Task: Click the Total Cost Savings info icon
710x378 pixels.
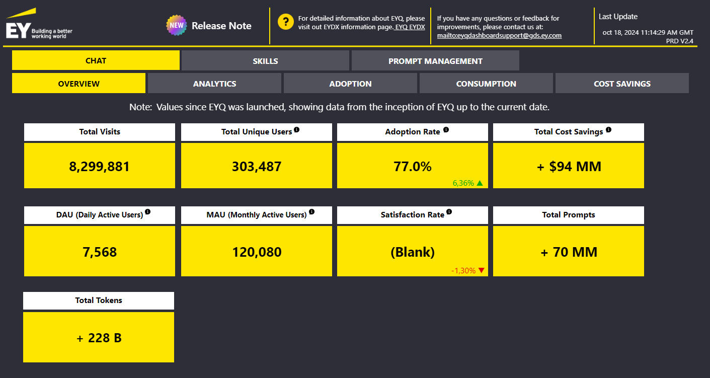Action: [608, 130]
